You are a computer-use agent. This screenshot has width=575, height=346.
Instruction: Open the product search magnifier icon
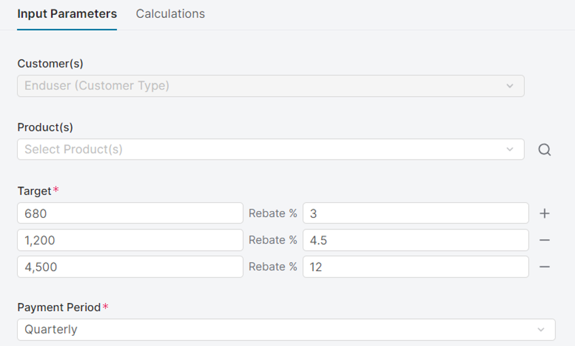pyautogui.click(x=544, y=150)
